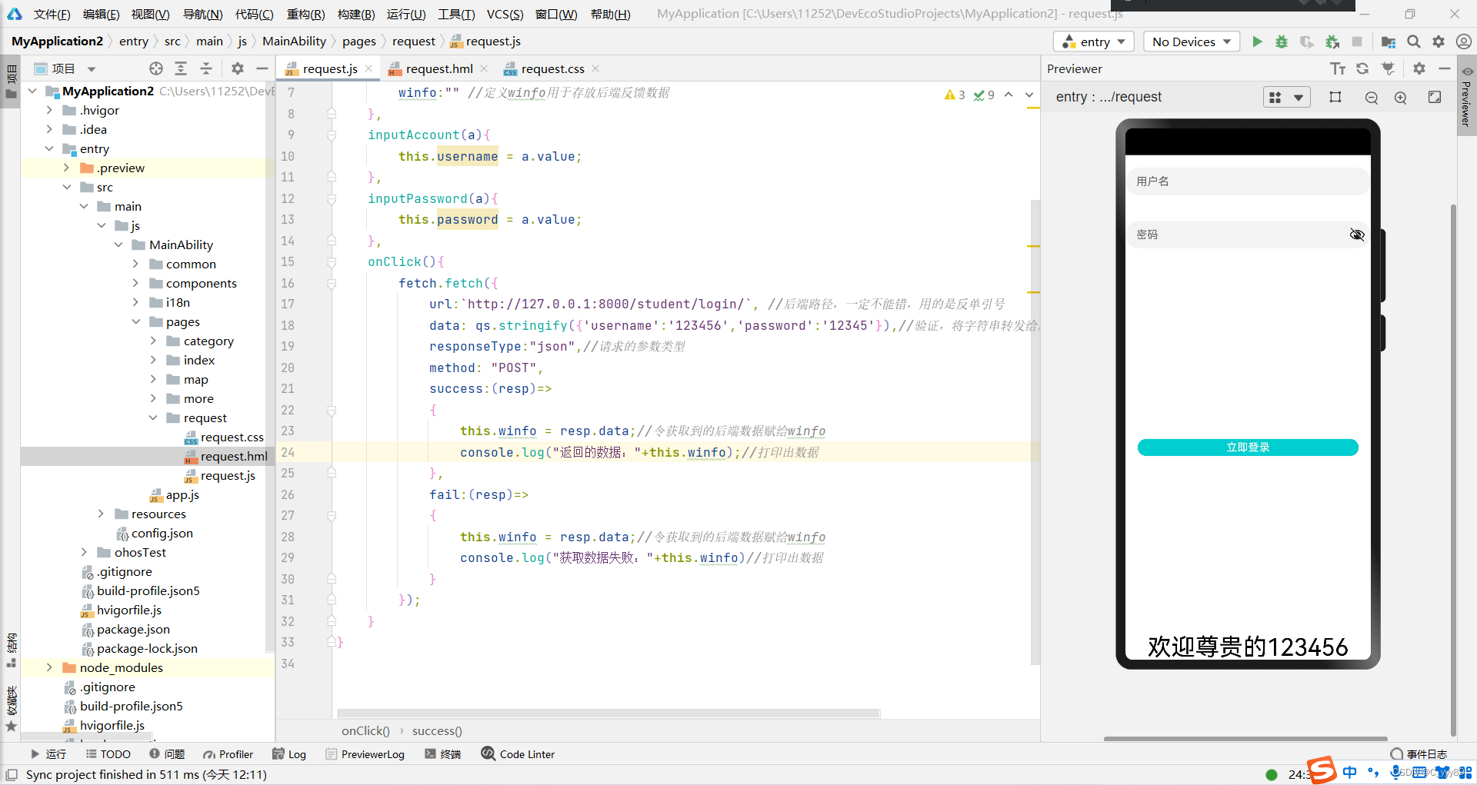Image resolution: width=1477 pixels, height=785 pixels.
Task: Collapse the pages folder in tree
Action: pyautogui.click(x=136, y=321)
